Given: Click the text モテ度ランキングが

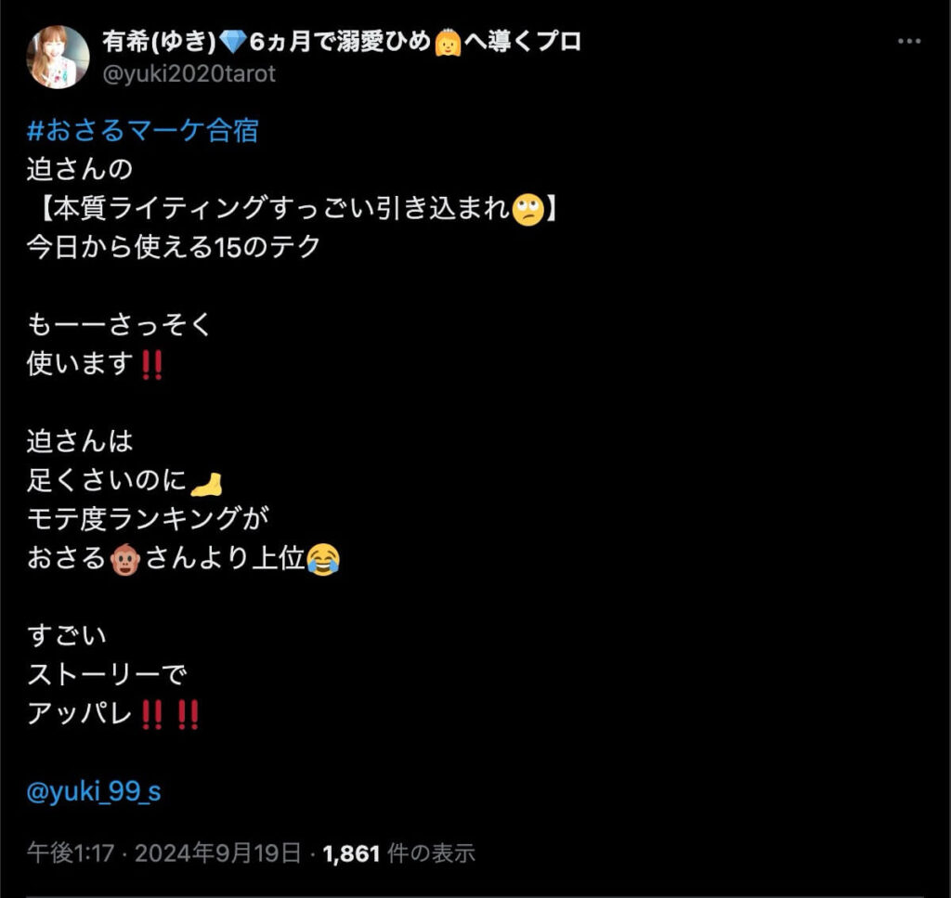Looking at the screenshot, I should [148, 519].
